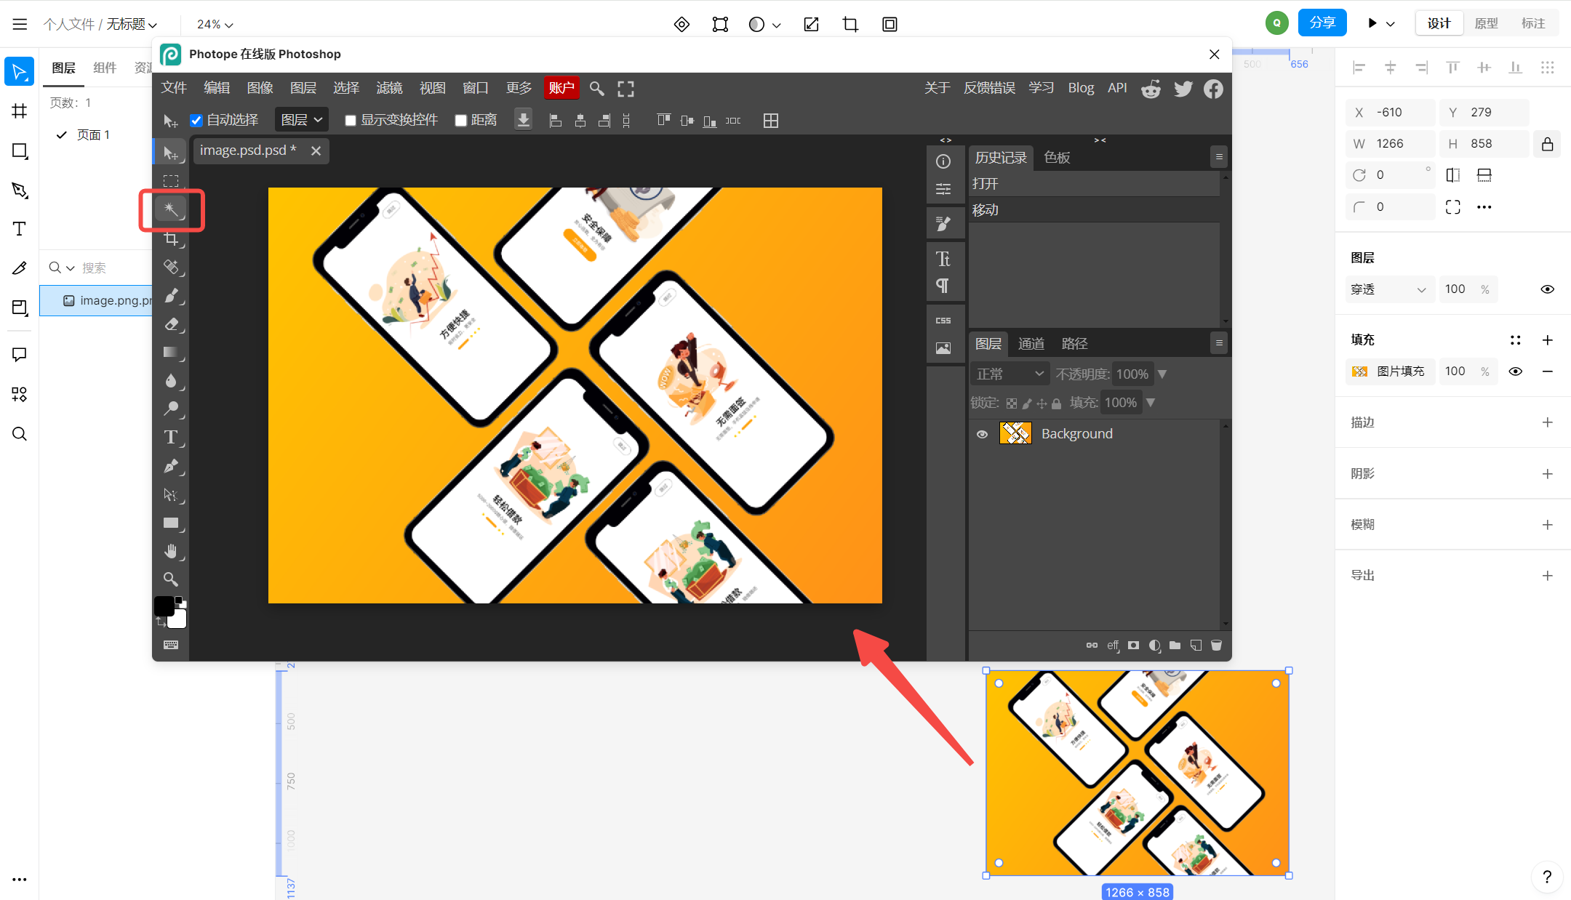Hide the Background layer eye icon

(982, 434)
